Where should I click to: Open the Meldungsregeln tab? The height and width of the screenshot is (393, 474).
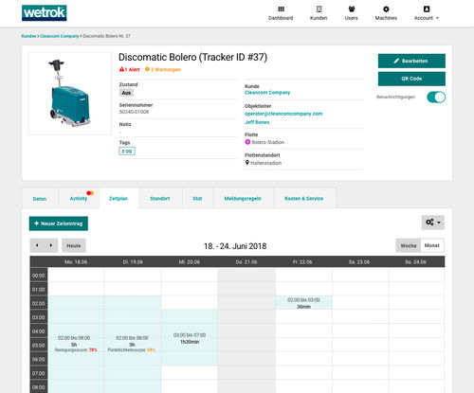click(243, 199)
